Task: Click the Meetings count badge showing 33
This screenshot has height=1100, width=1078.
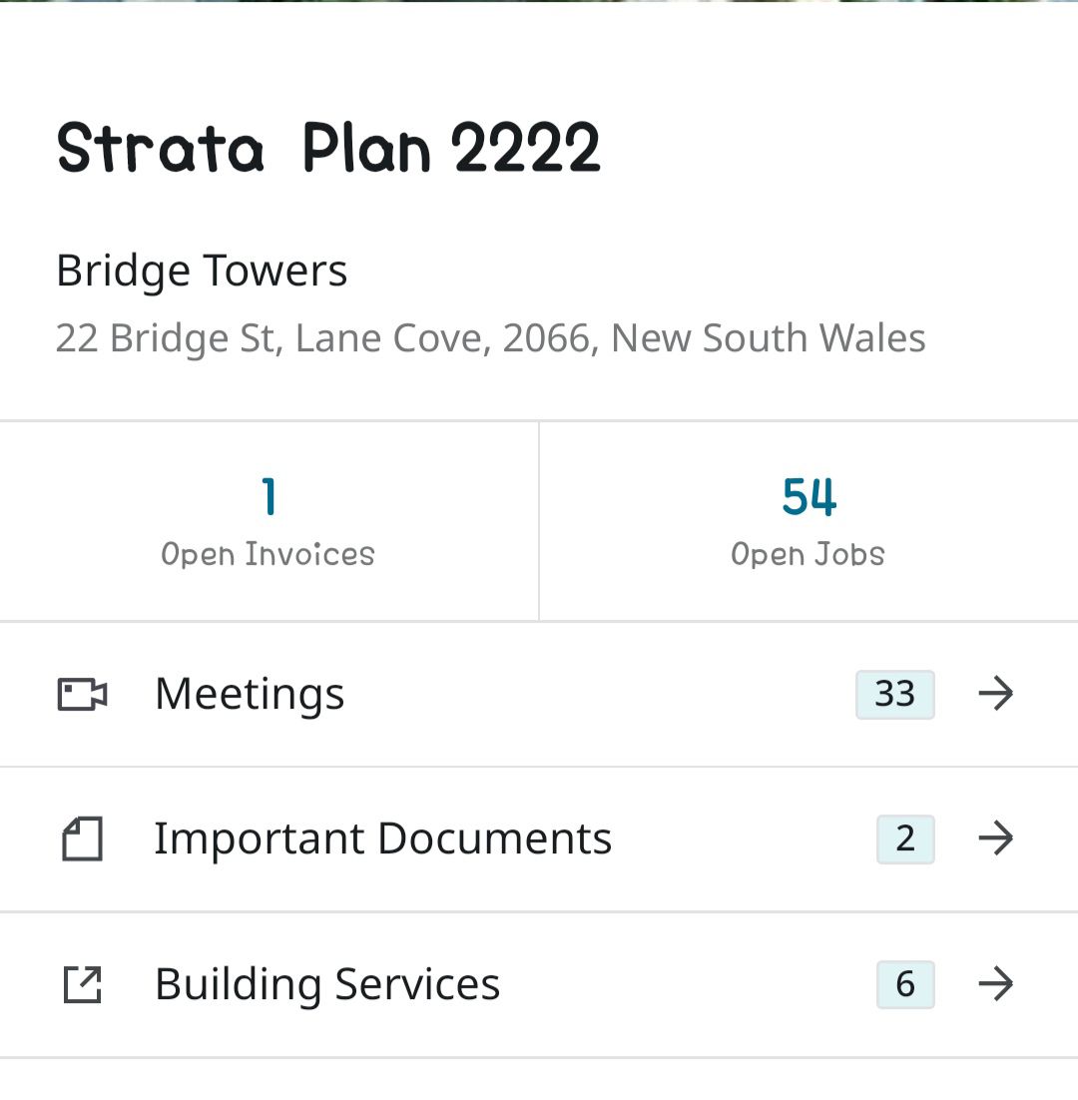Action: [895, 695]
